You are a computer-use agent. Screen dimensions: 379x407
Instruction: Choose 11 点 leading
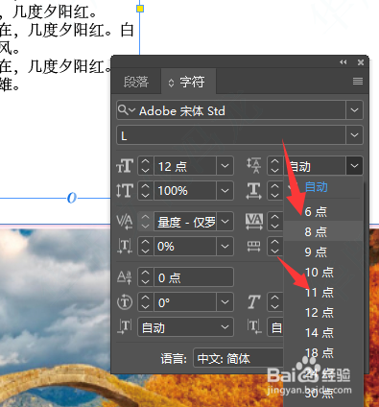click(x=323, y=292)
